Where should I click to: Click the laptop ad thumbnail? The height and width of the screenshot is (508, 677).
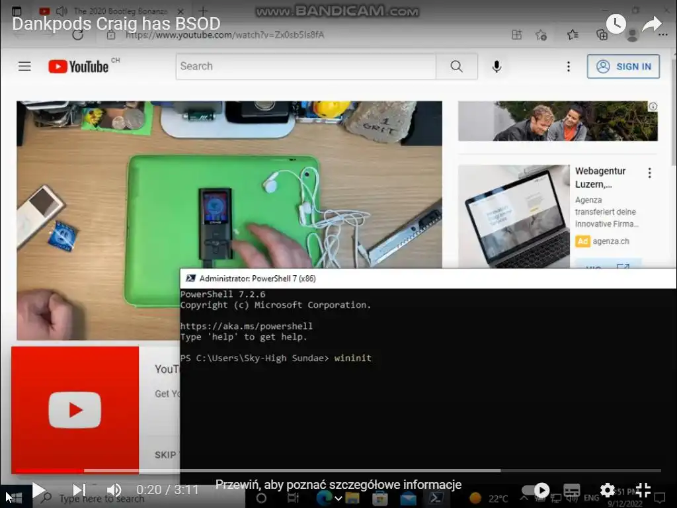[x=514, y=216]
